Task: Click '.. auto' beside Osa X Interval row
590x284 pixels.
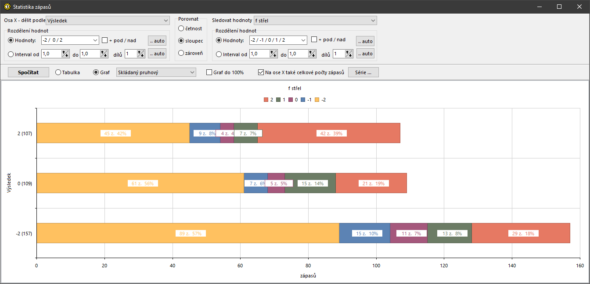Action: click(157, 54)
